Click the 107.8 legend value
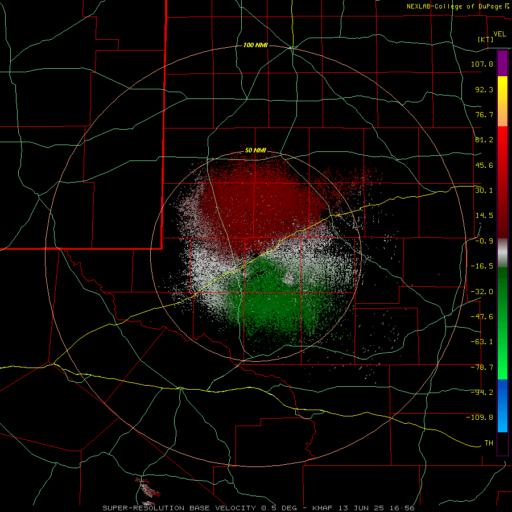The width and height of the screenshot is (512, 512). click(482, 64)
